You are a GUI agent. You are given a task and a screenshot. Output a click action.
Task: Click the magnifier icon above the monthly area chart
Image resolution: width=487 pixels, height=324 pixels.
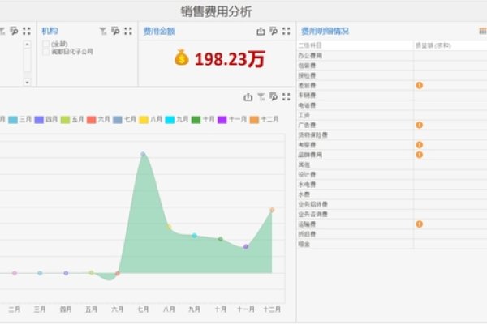274,96
